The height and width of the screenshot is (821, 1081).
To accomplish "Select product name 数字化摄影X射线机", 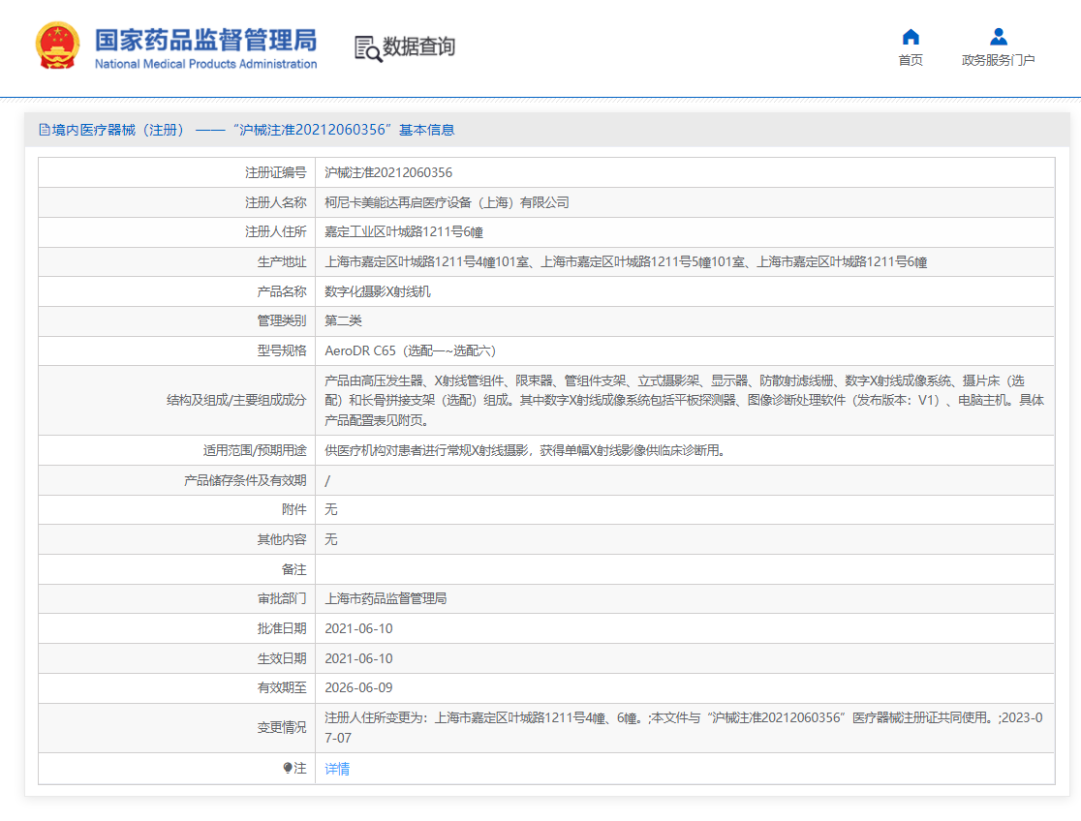I will pos(378,291).
